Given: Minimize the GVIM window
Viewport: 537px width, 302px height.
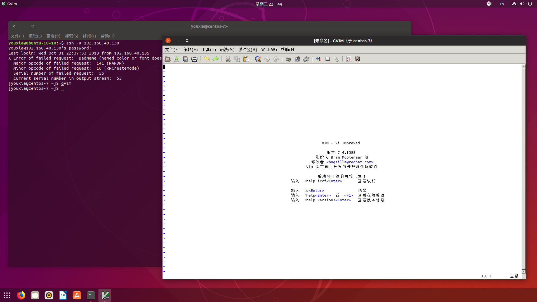Looking at the screenshot, I should click(178, 41).
